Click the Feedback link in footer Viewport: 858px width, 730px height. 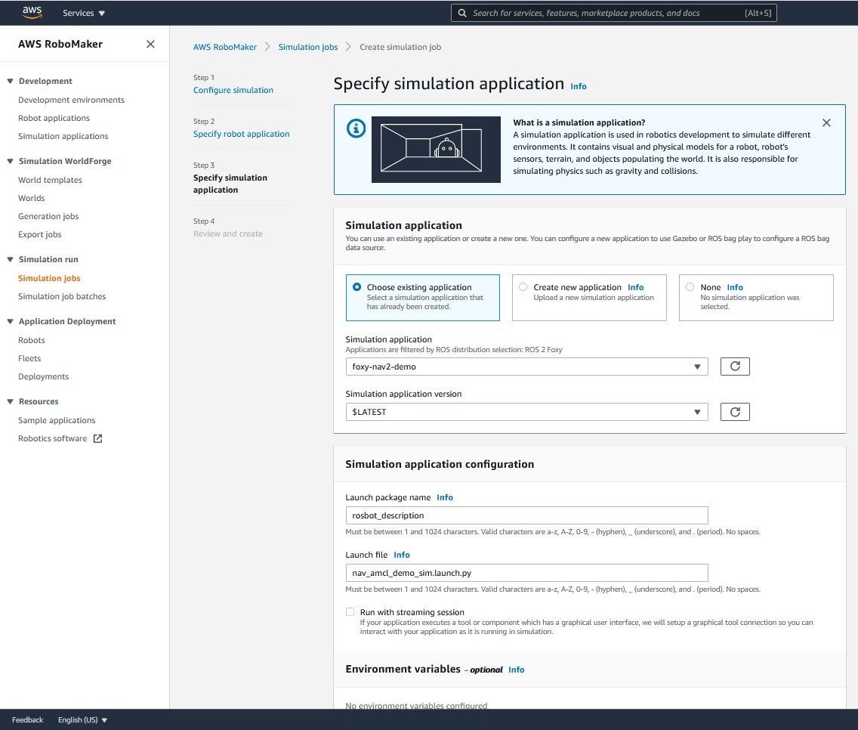[x=27, y=719]
